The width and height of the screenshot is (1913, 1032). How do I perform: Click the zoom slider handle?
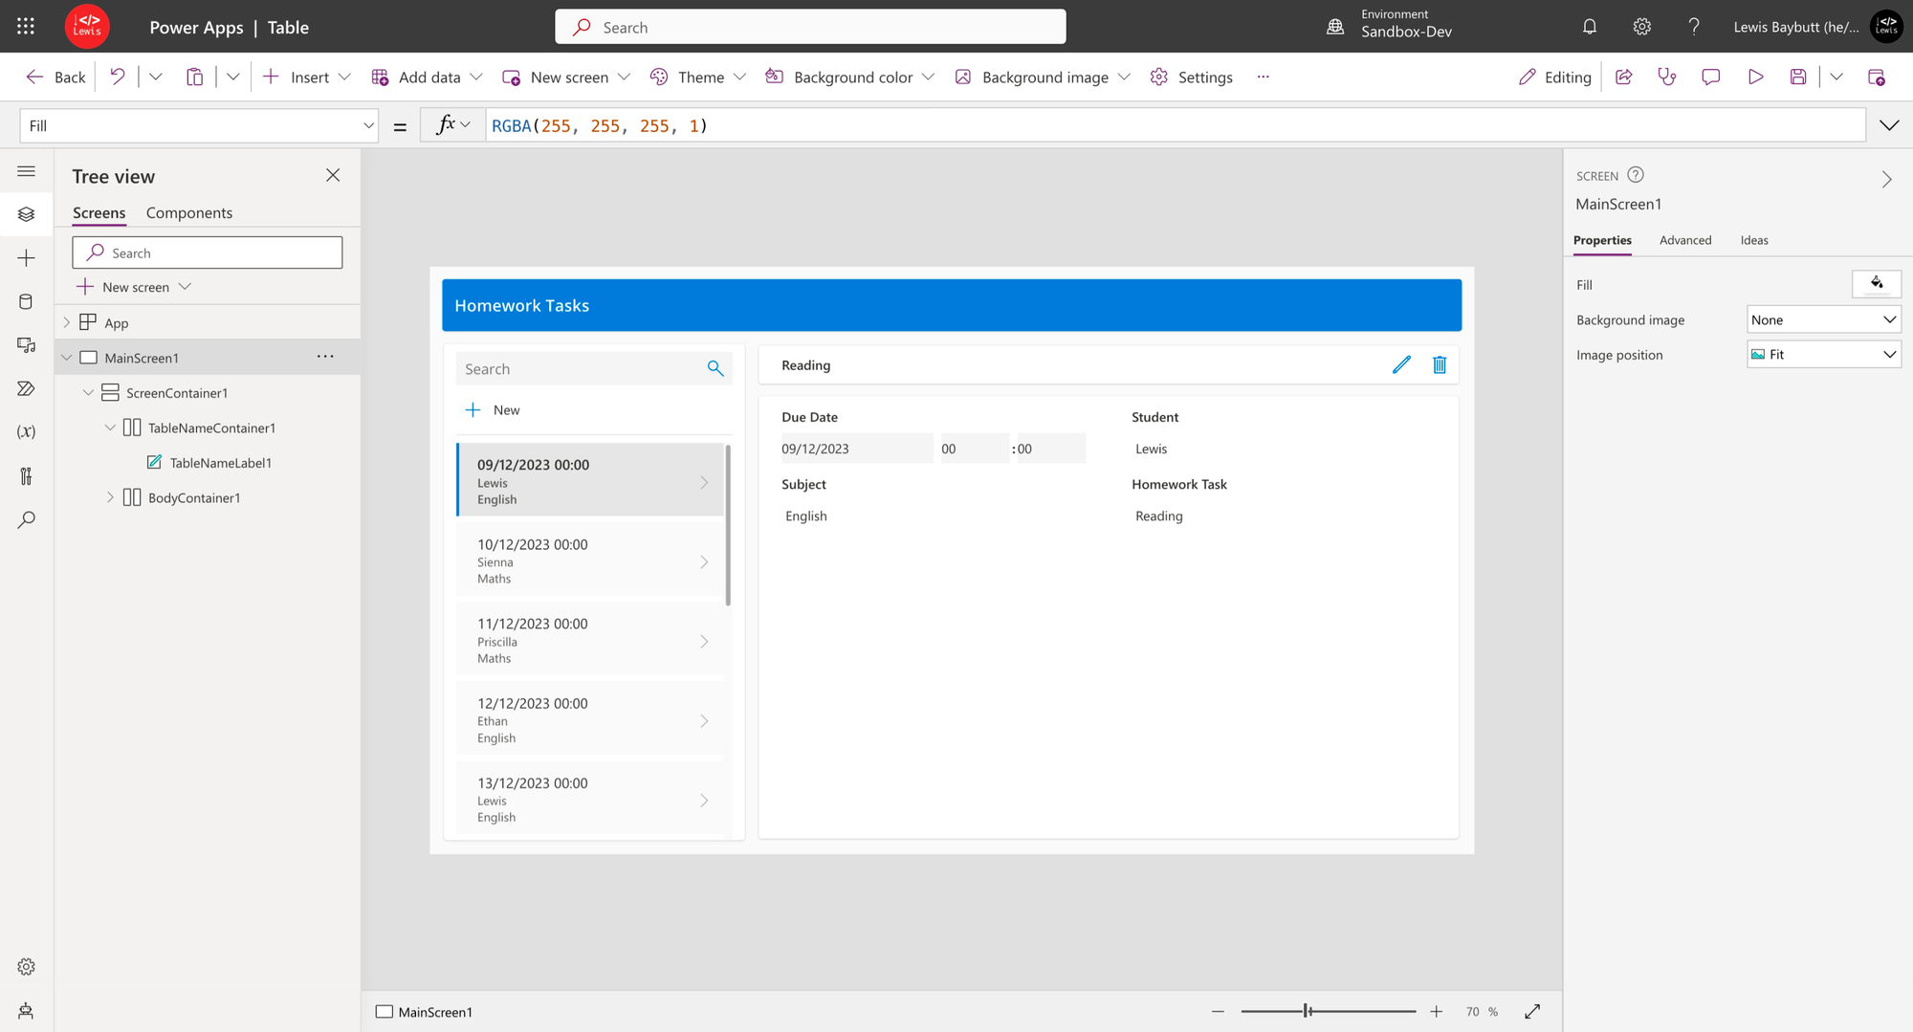click(x=1307, y=1011)
